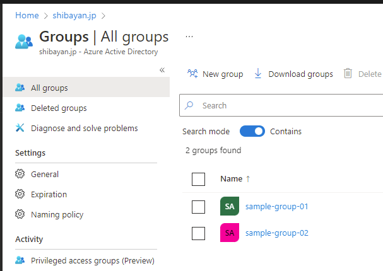Click the Settings section heading
The width and height of the screenshot is (383, 271).
click(x=30, y=153)
